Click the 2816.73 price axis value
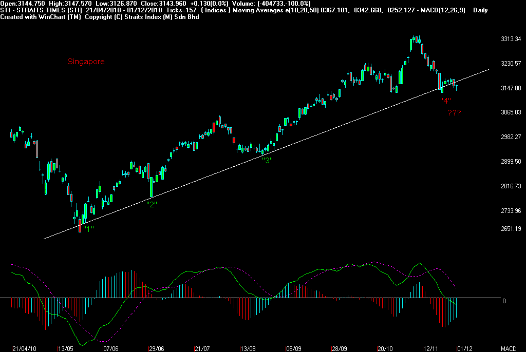 click(x=511, y=186)
